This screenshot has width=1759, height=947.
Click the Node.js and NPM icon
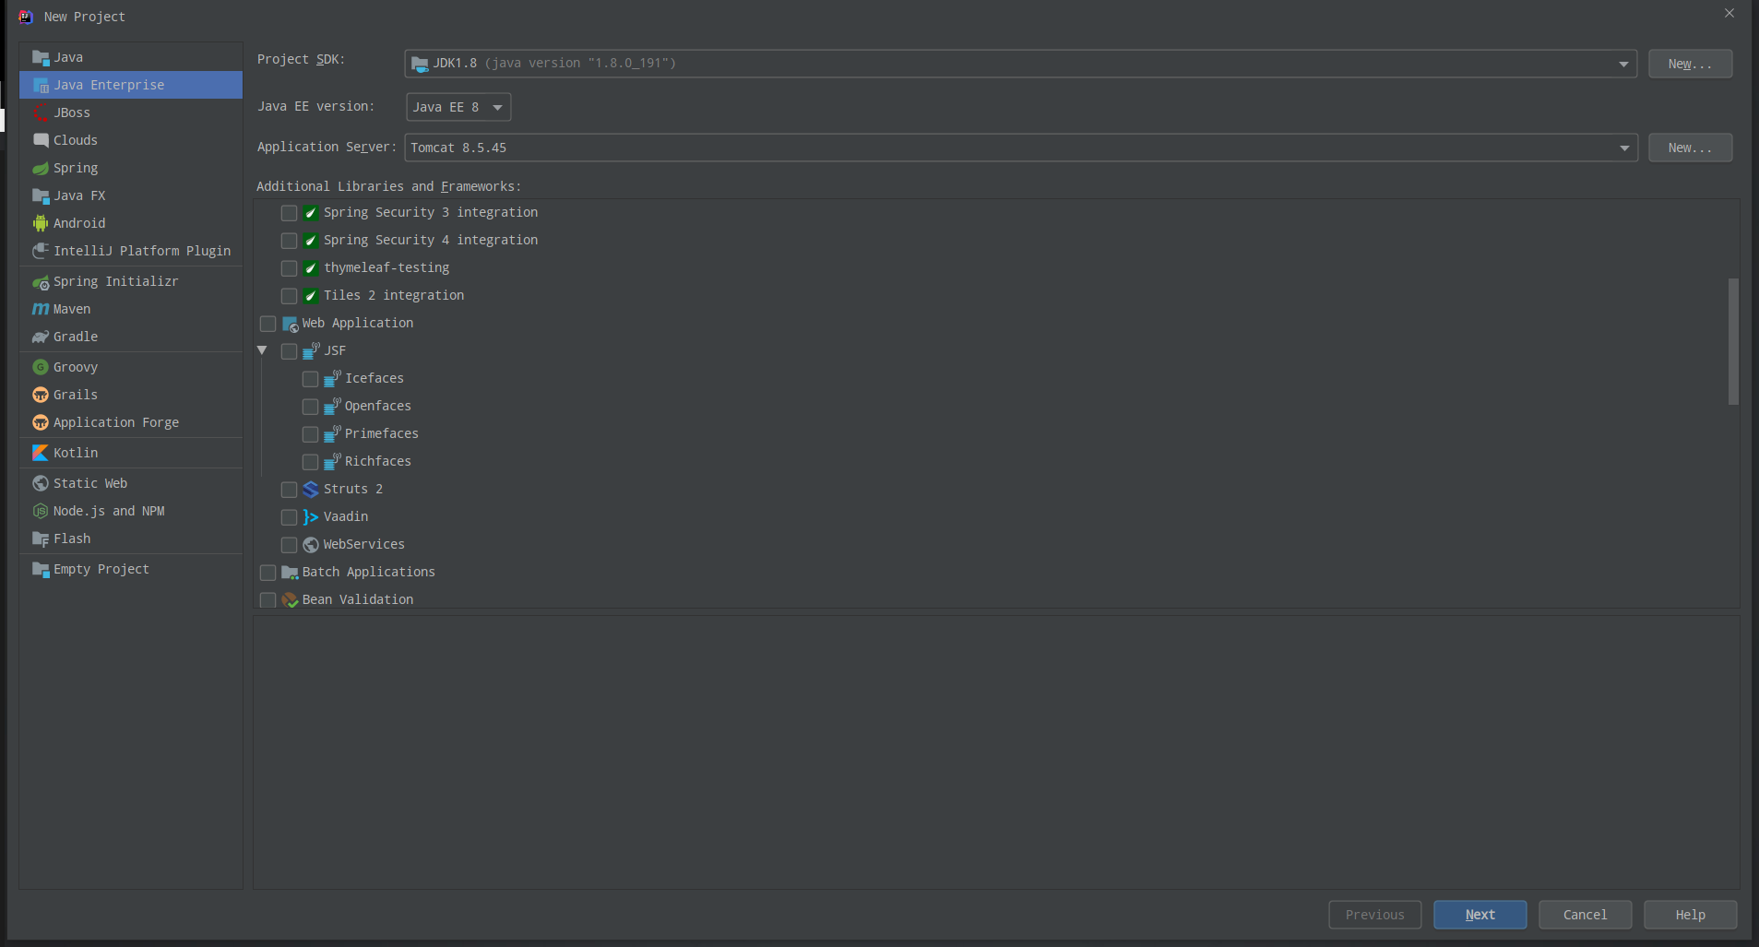coord(41,511)
